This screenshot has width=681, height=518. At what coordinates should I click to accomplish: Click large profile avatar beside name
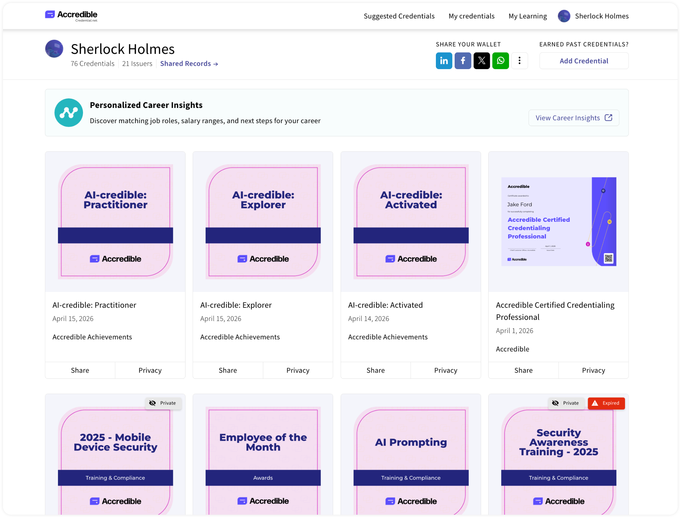[x=54, y=49]
